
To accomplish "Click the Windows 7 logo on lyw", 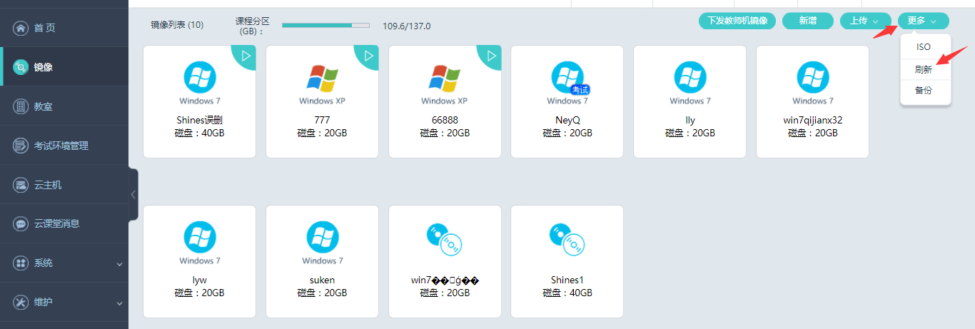I will pos(199,236).
